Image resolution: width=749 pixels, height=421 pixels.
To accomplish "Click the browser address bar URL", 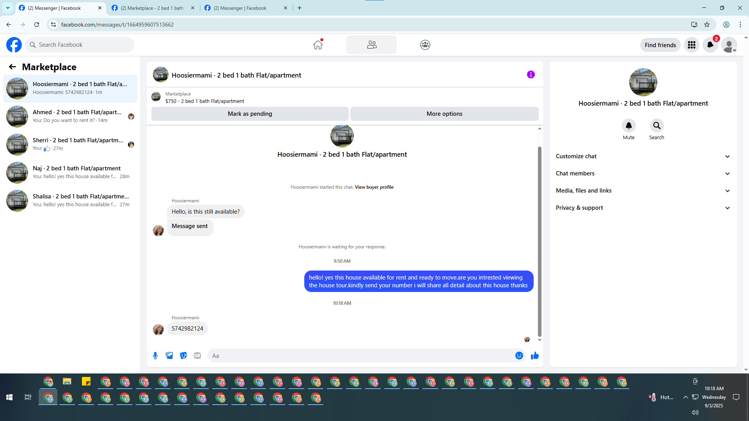I will [117, 25].
